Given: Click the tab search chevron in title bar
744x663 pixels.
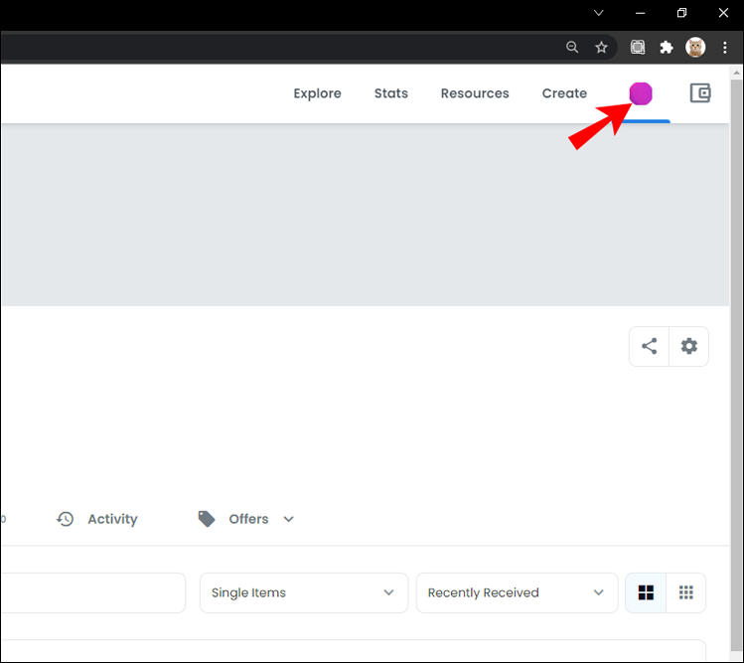Looking at the screenshot, I should (x=599, y=13).
